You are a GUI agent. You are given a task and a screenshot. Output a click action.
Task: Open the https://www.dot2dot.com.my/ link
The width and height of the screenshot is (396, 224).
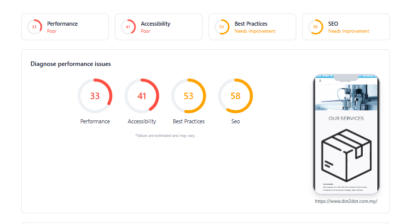coord(346,201)
